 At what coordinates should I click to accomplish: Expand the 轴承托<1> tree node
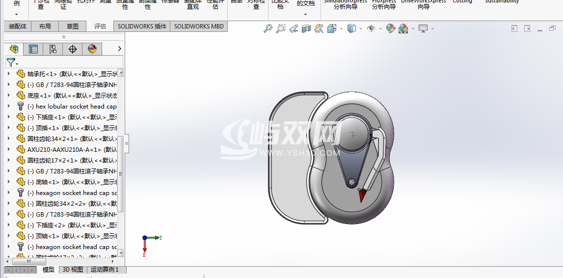pyautogui.click(x=9, y=74)
